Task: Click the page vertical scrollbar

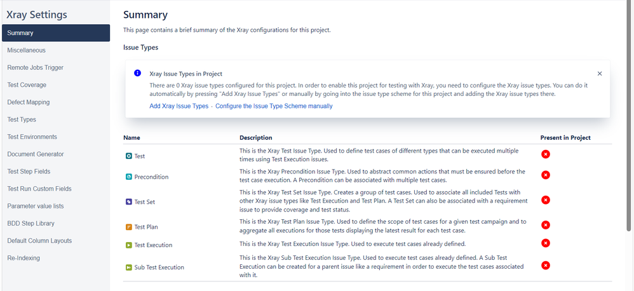Action: [x=629, y=117]
